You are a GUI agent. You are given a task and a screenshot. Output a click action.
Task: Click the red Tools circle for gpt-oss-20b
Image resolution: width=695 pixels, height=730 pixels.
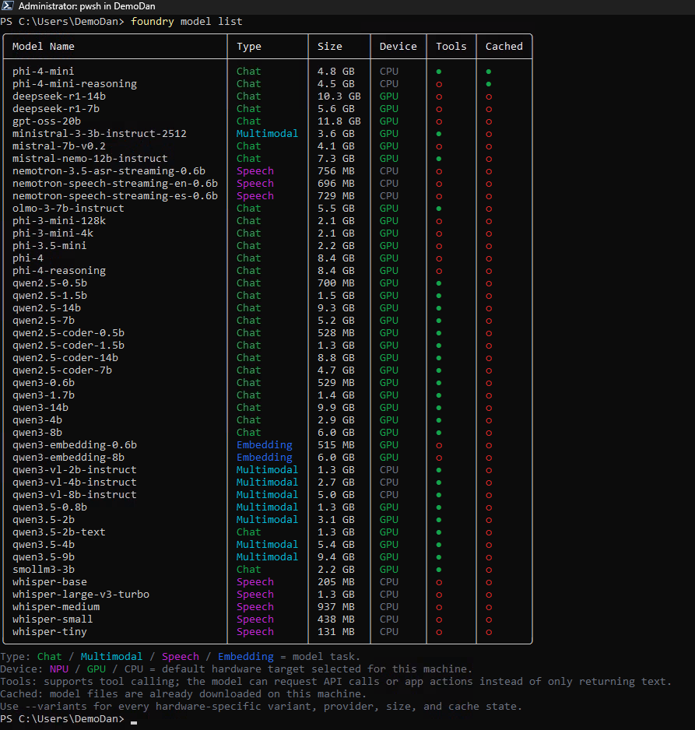(438, 121)
